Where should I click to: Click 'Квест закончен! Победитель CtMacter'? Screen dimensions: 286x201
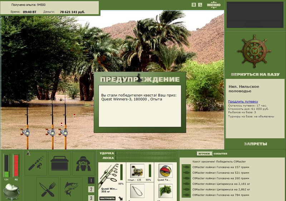219,161
